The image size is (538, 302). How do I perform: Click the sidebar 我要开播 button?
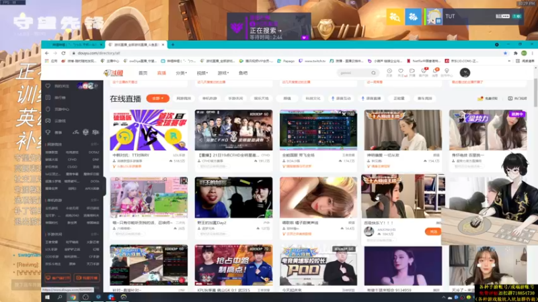[87, 278]
